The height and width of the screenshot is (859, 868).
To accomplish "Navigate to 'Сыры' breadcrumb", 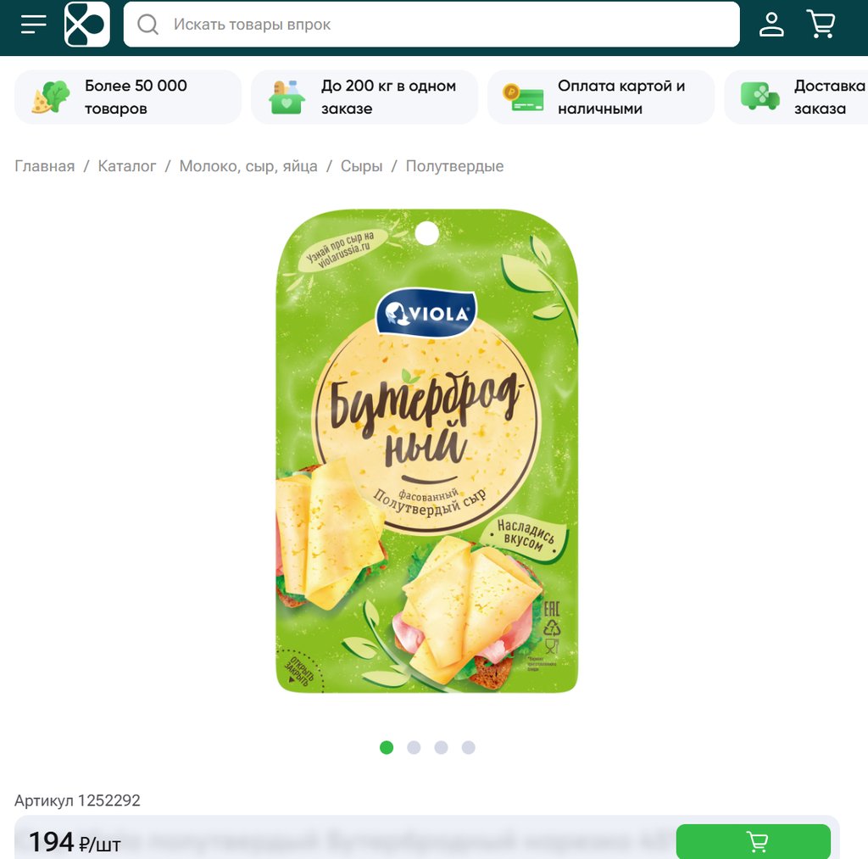I will [361, 166].
